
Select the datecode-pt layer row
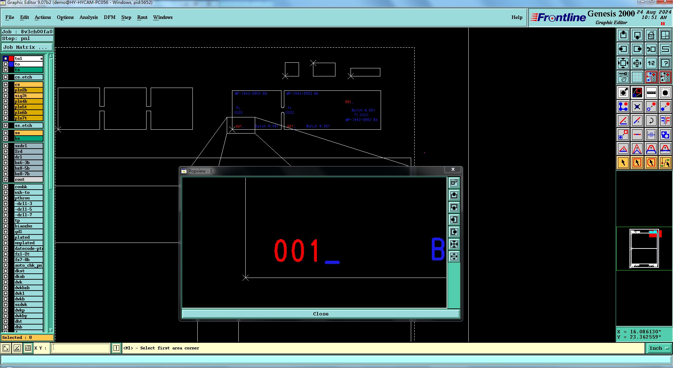tap(28, 248)
